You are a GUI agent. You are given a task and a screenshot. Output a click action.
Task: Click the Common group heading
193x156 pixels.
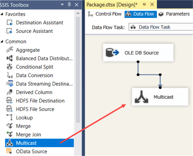[x=16, y=42]
